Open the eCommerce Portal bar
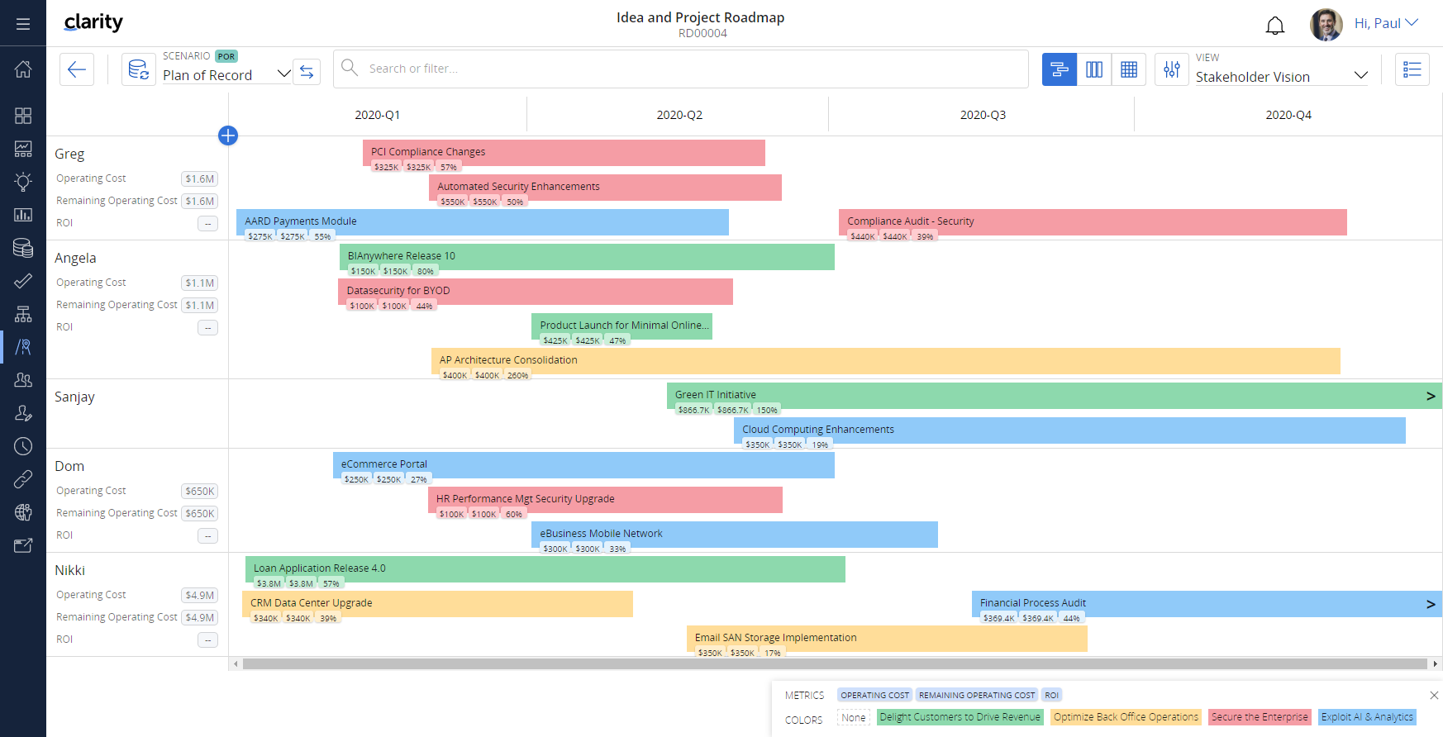 [583, 464]
